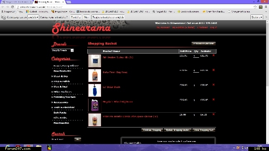The height and width of the screenshot is (151, 269).
Task: Delete the EZ Detail Brush row with red X
Action: click(x=214, y=85)
